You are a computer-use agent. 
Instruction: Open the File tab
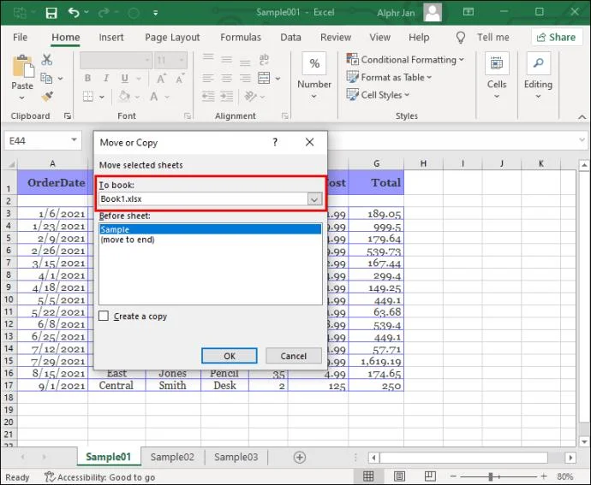(20, 38)
